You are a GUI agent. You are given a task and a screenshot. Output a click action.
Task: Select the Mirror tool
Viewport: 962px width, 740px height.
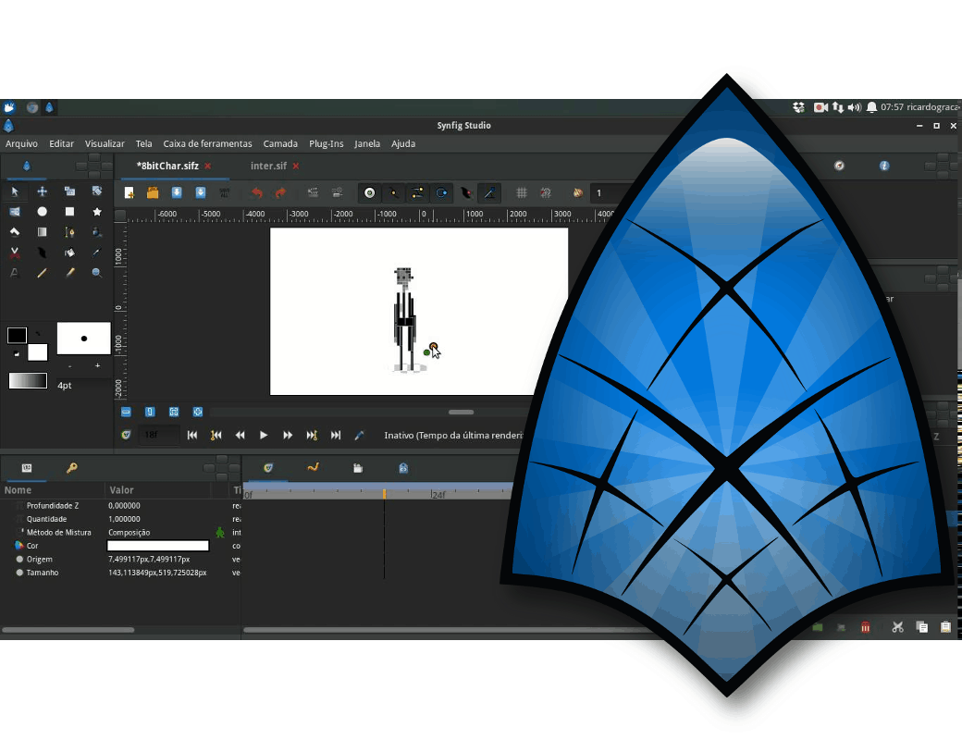pyautogui.click(x=15, y=212)
